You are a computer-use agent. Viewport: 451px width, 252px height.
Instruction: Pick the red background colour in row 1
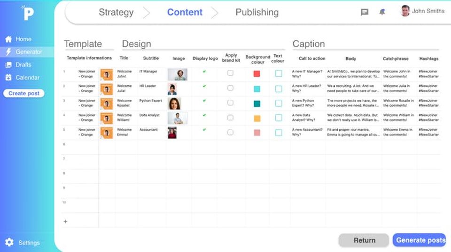pyautogui.click(x=257, y=74)
